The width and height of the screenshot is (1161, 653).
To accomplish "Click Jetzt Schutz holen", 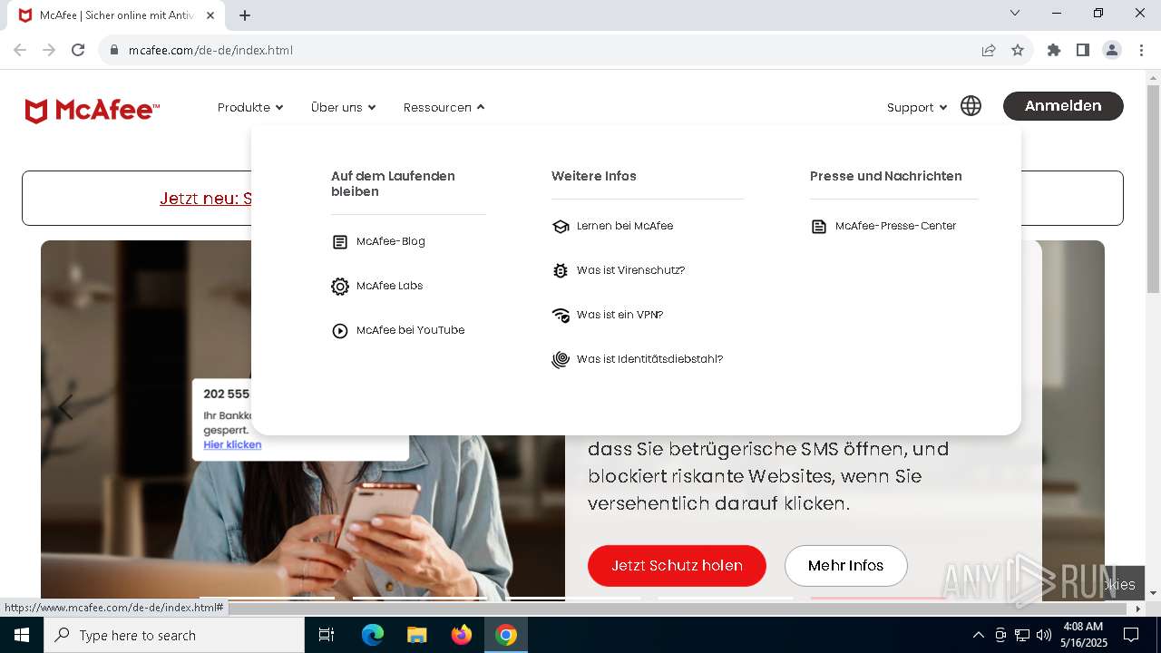I will (x=677, y=566).
